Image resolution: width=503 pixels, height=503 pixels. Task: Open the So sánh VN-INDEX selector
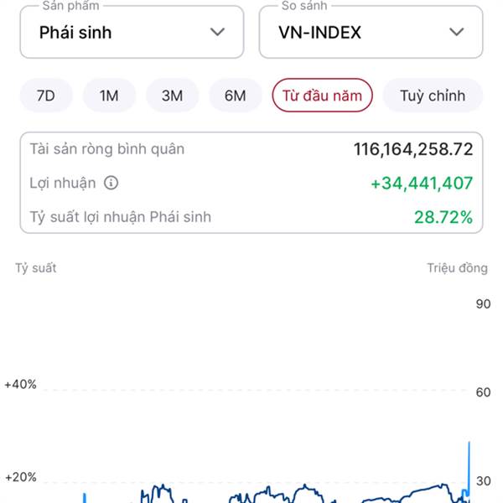point(371,32)
